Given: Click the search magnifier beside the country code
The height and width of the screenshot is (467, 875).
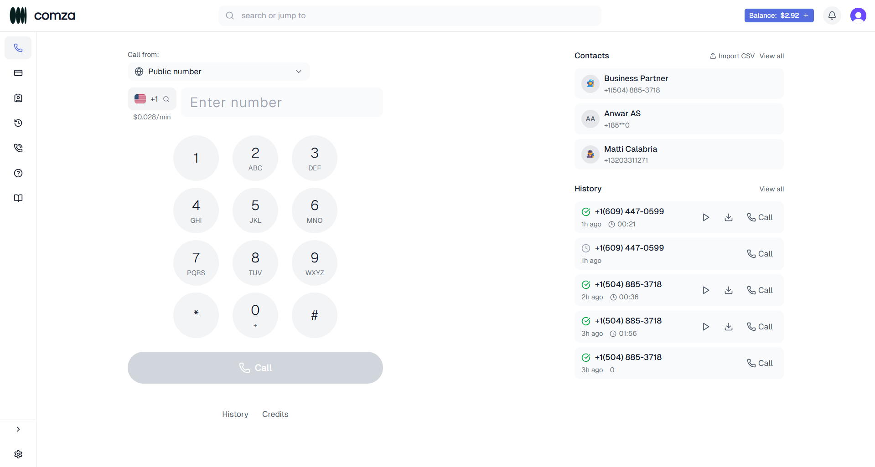Looking at the screenshot, I should pyautogui.click(x=166, y=99).
